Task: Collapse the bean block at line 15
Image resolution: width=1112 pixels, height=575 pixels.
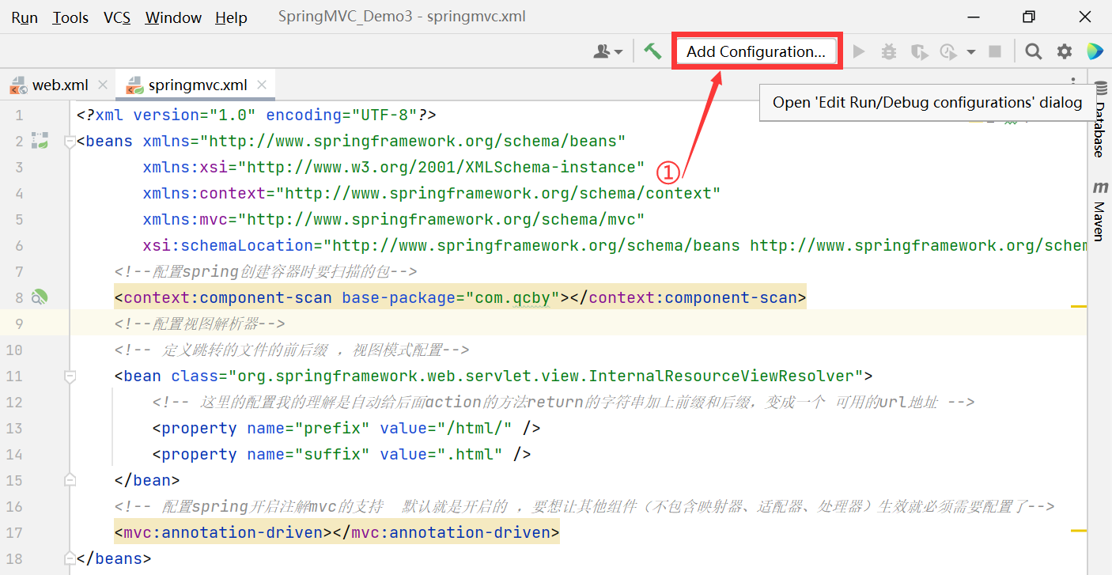Action: click(70, 479)
